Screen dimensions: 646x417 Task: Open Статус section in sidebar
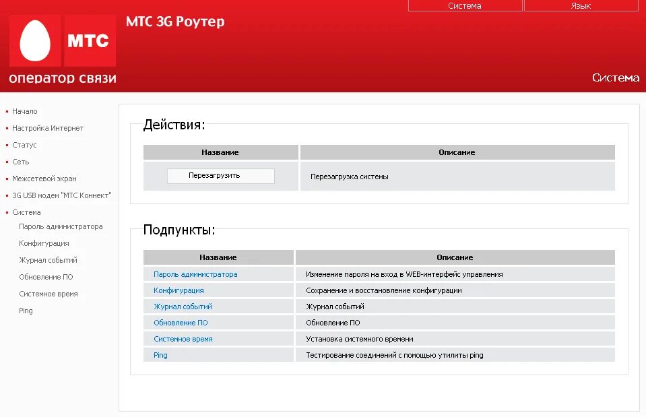coord(24,145)
